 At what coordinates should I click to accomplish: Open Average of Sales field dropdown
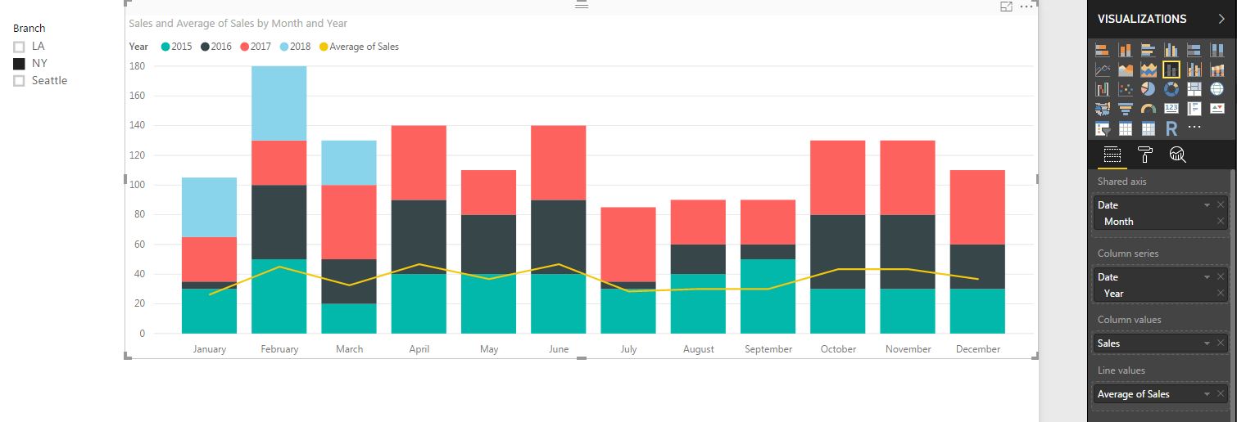(1207, 394)
